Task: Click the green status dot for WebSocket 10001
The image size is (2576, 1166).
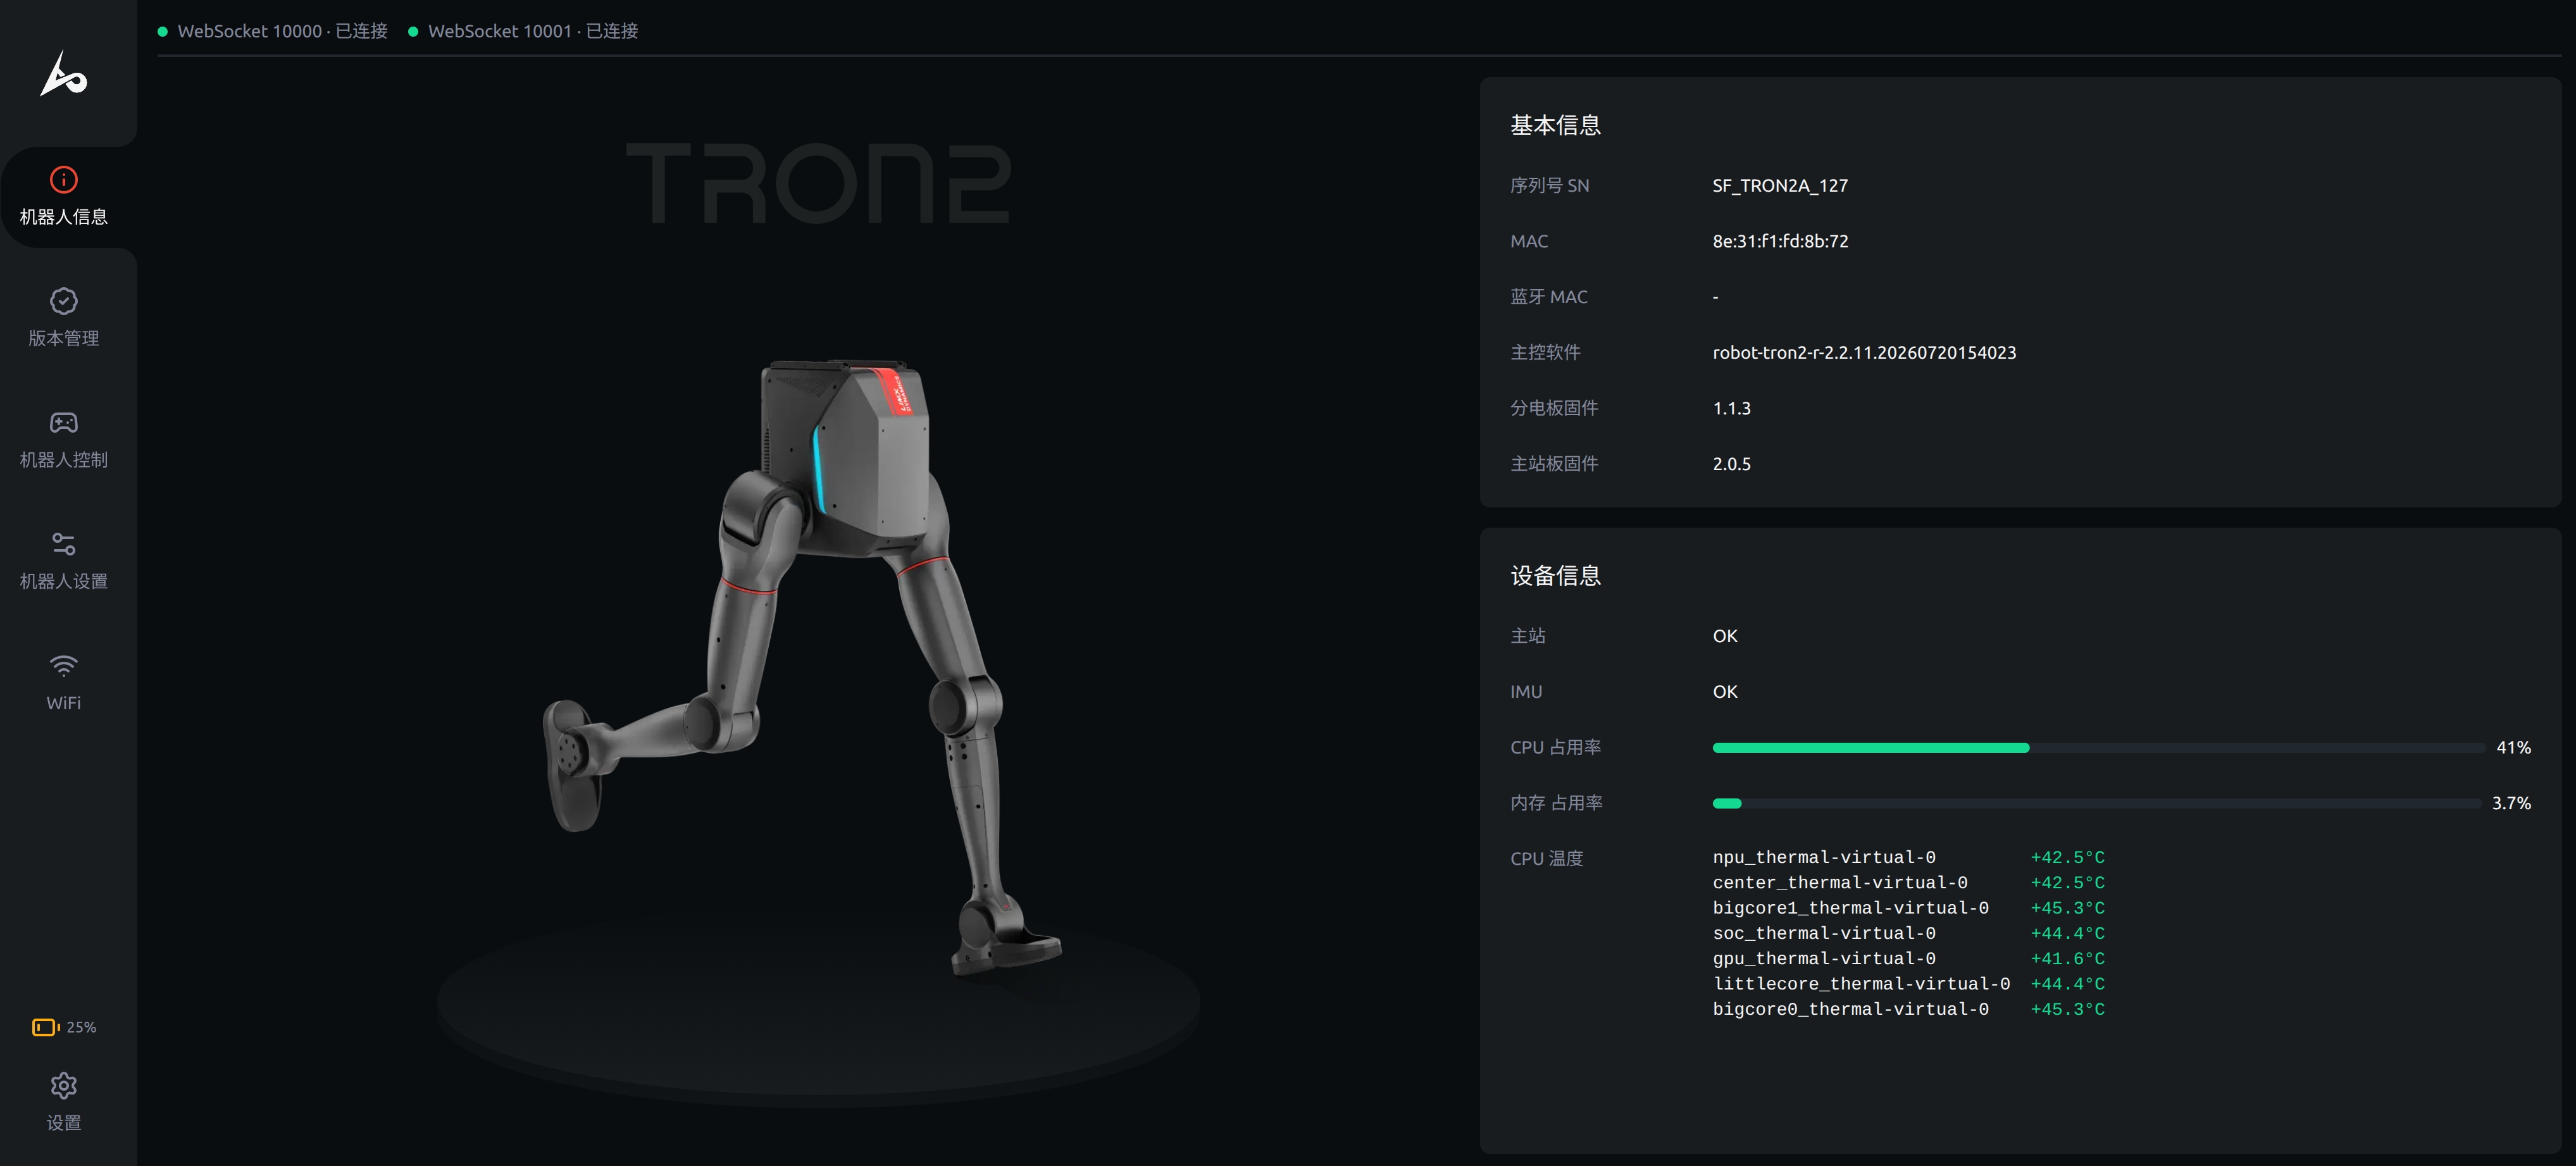Action: (413, 32)
